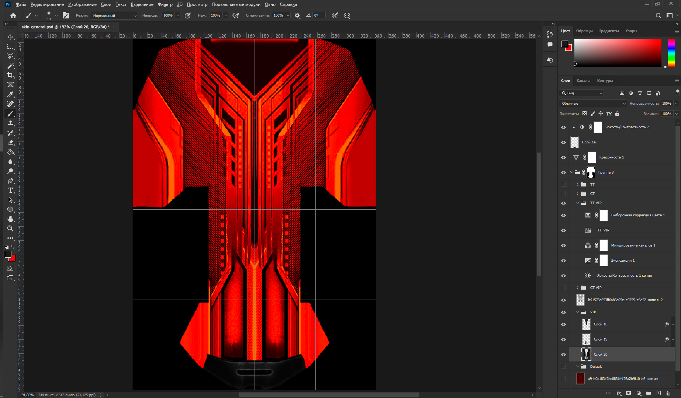Select the Polygonal Lasso tool
681x398 pixels.
(10, 56)
